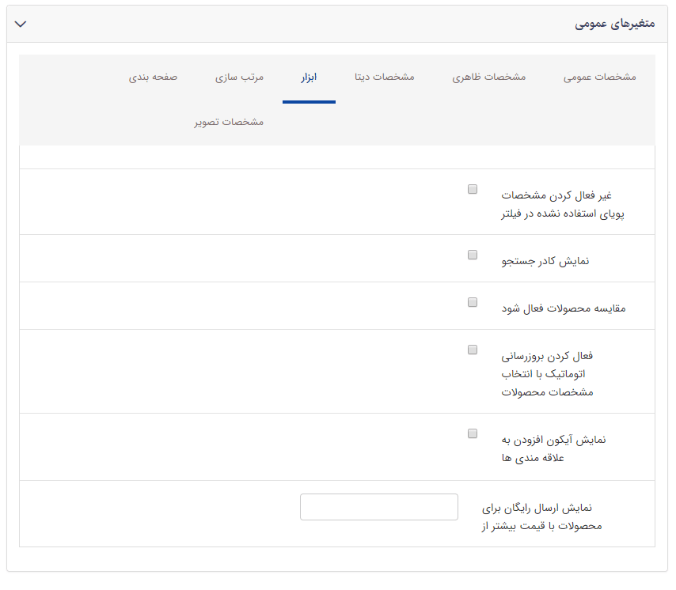Click the active ابزار tab

pos(309,77)
